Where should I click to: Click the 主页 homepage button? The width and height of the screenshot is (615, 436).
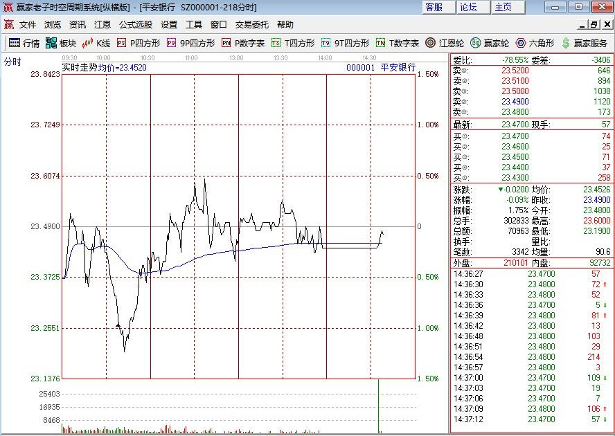tap(508, 7)
